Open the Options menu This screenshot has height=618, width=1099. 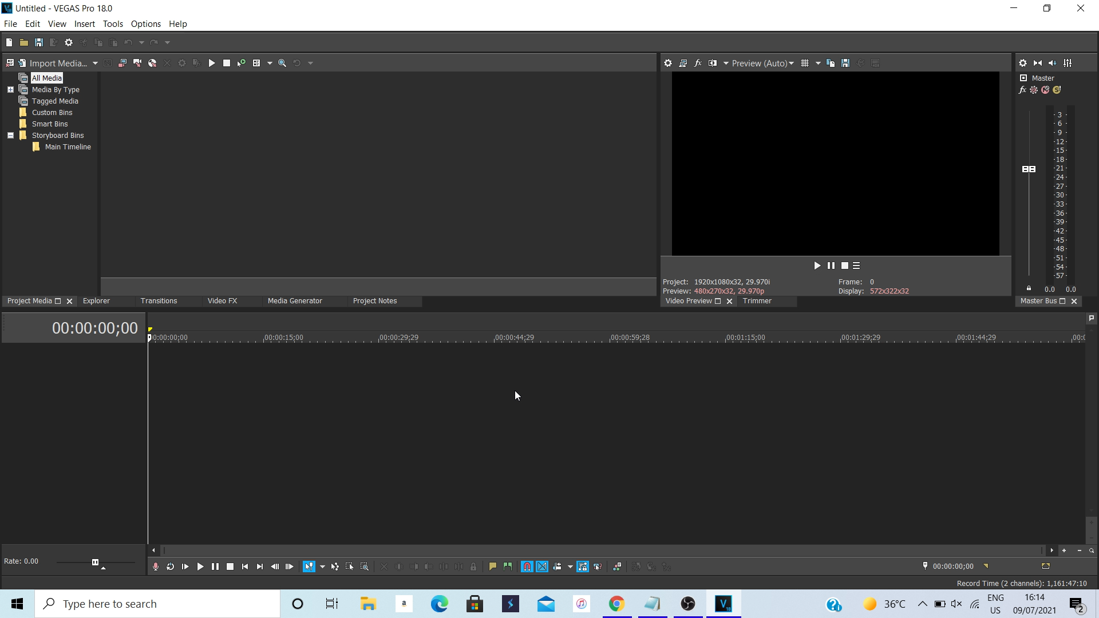pos(146,24)
